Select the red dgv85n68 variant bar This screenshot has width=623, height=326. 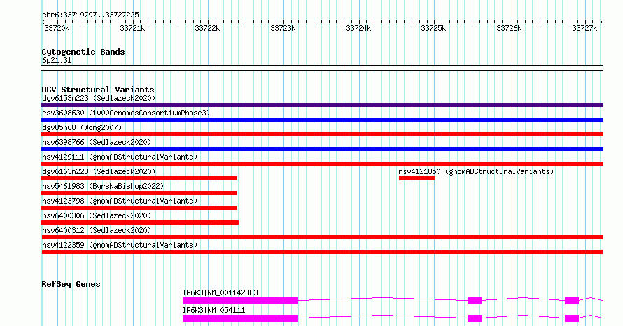pos(322,134)
